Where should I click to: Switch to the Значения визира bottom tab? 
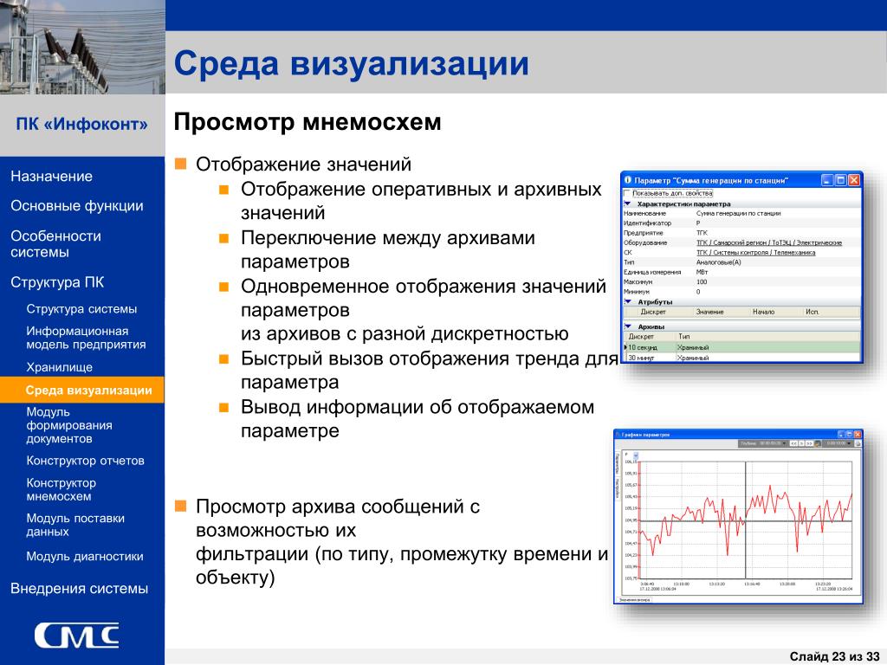pyautogui.click(x=634, y=599)
